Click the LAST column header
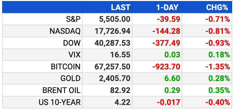 [120, 7]
